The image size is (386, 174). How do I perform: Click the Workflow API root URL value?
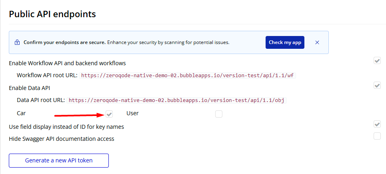[x=188, y=75]
